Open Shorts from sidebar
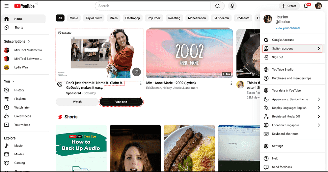328x172 pixels. coord(23,27)
